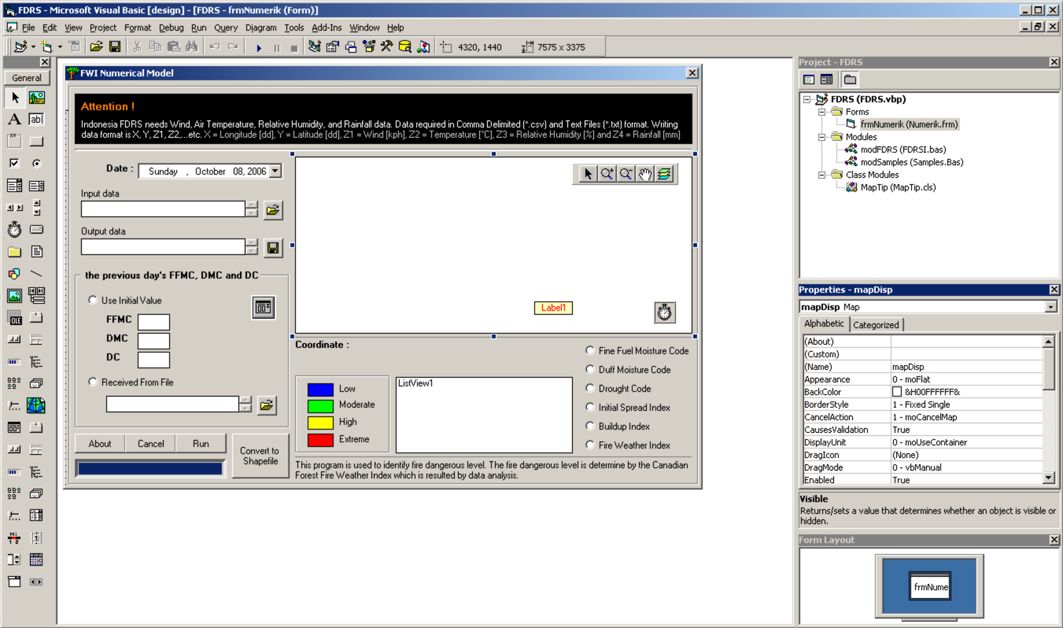
Task: Click open folder icon beside Input data
Action: (273, 210)
